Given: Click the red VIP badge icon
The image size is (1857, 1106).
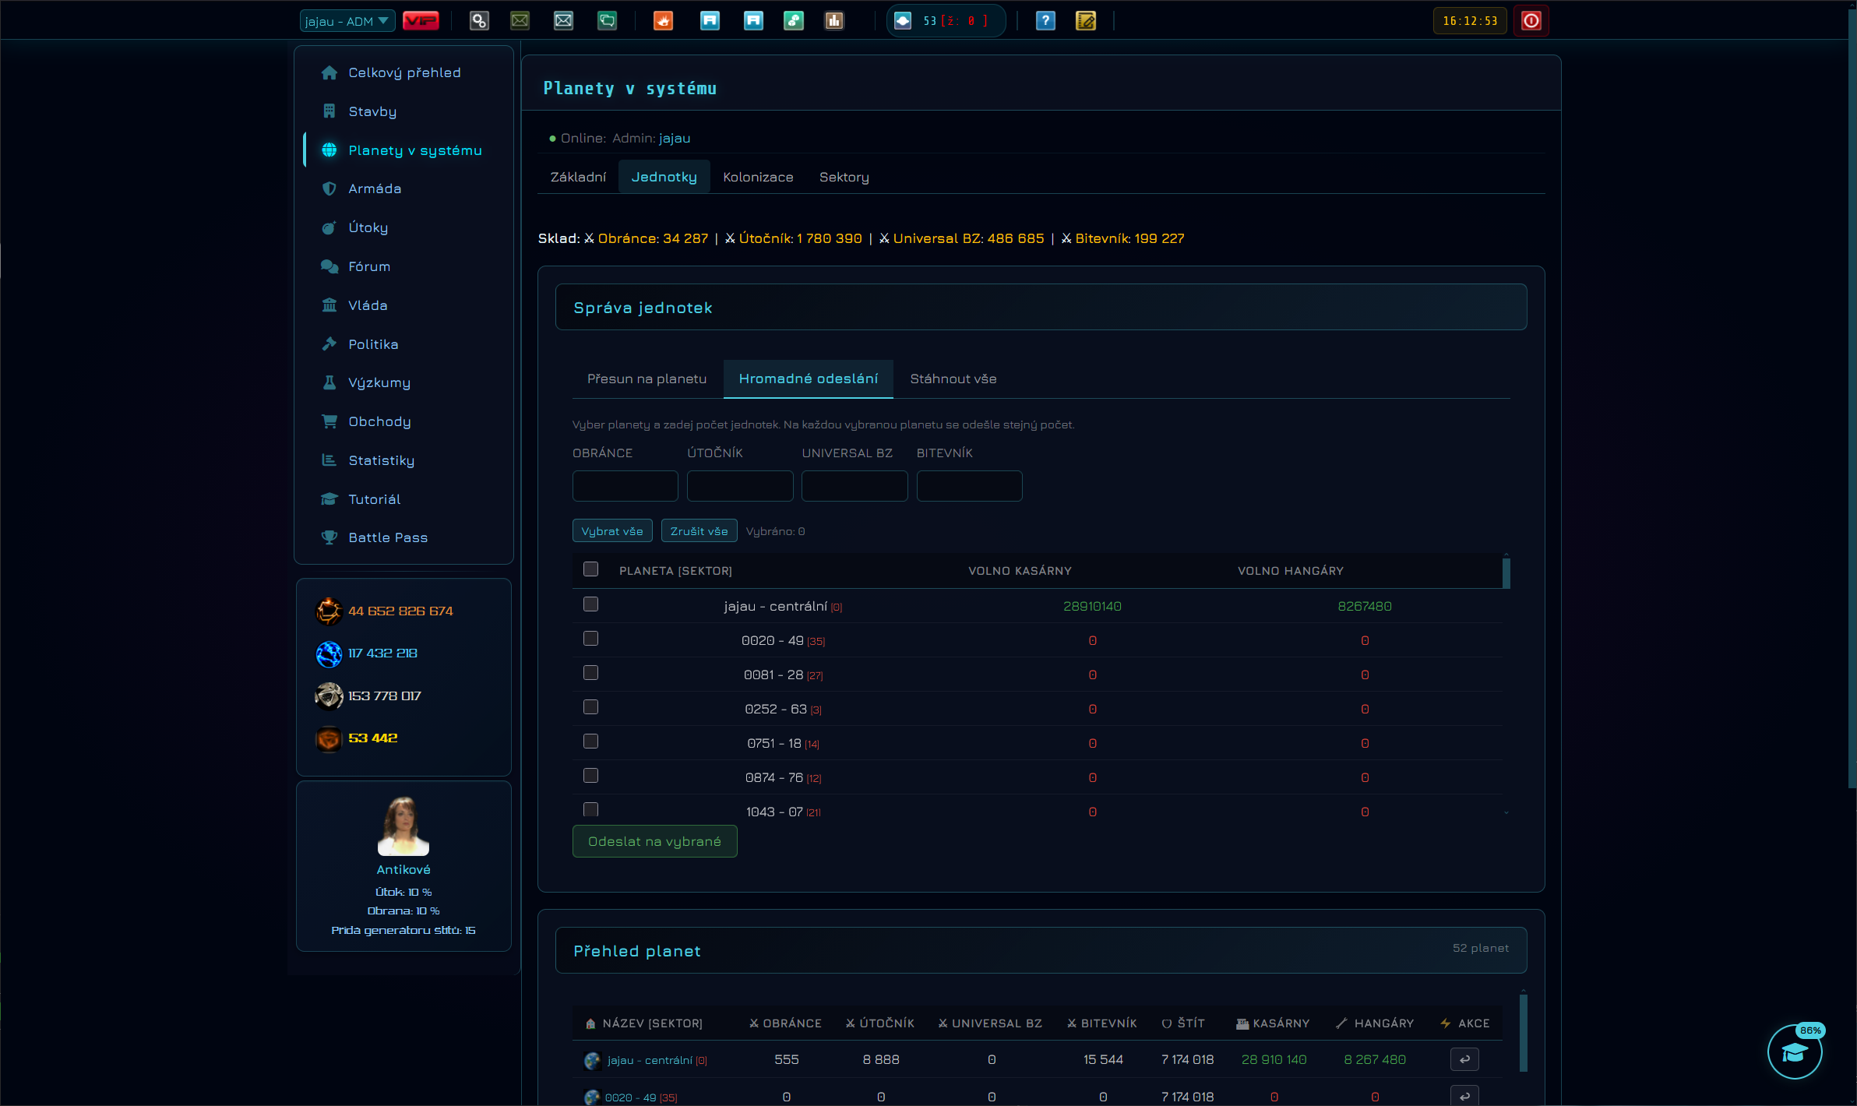Looking at the screenshot, I should [421, 21].
